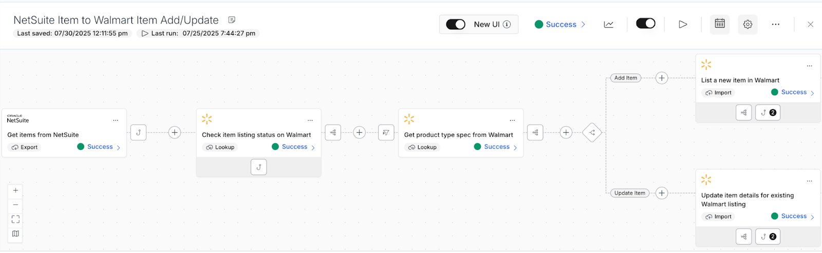822x253 pixels.
Task: Click Import tag on Update item details
Action: click(x=719, y=217)
